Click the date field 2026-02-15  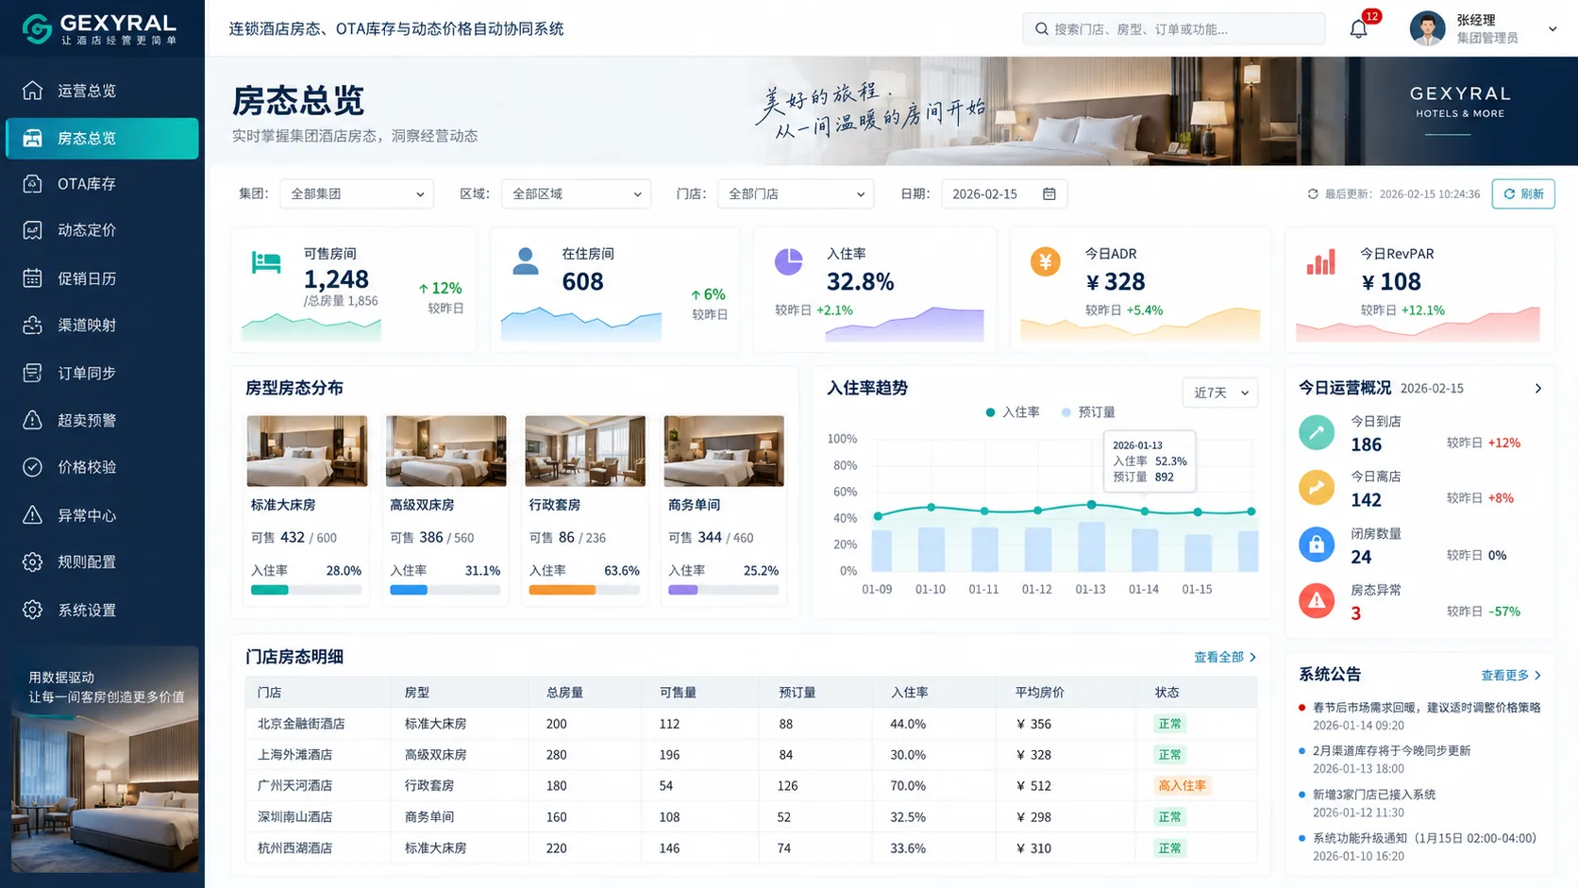click(1004, 193)
